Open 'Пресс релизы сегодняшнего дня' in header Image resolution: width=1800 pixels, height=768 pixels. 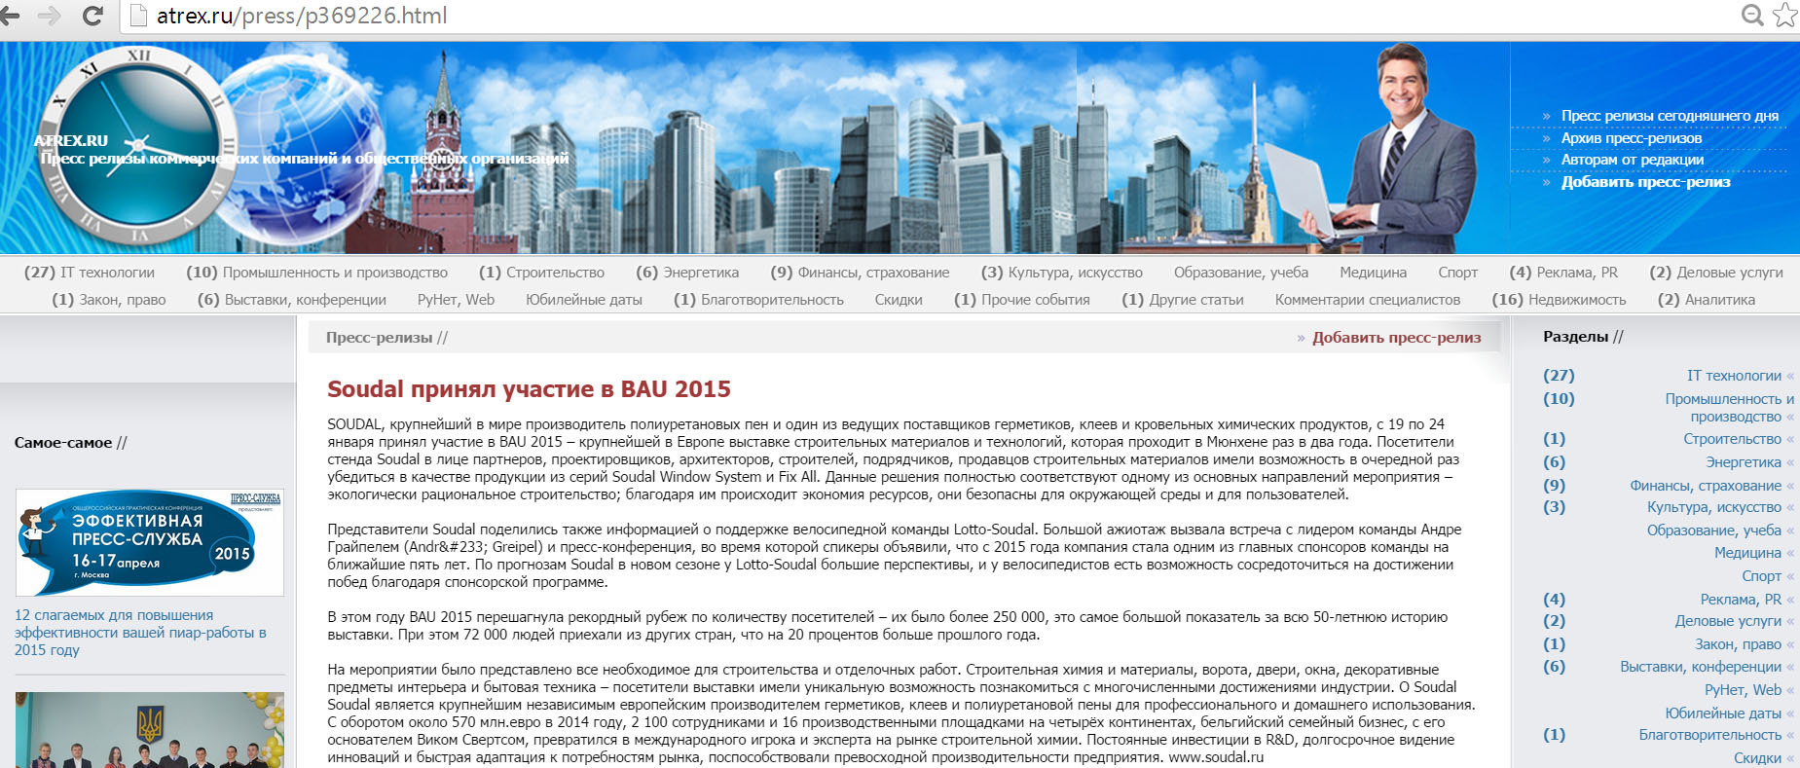tap(1670, 116)
